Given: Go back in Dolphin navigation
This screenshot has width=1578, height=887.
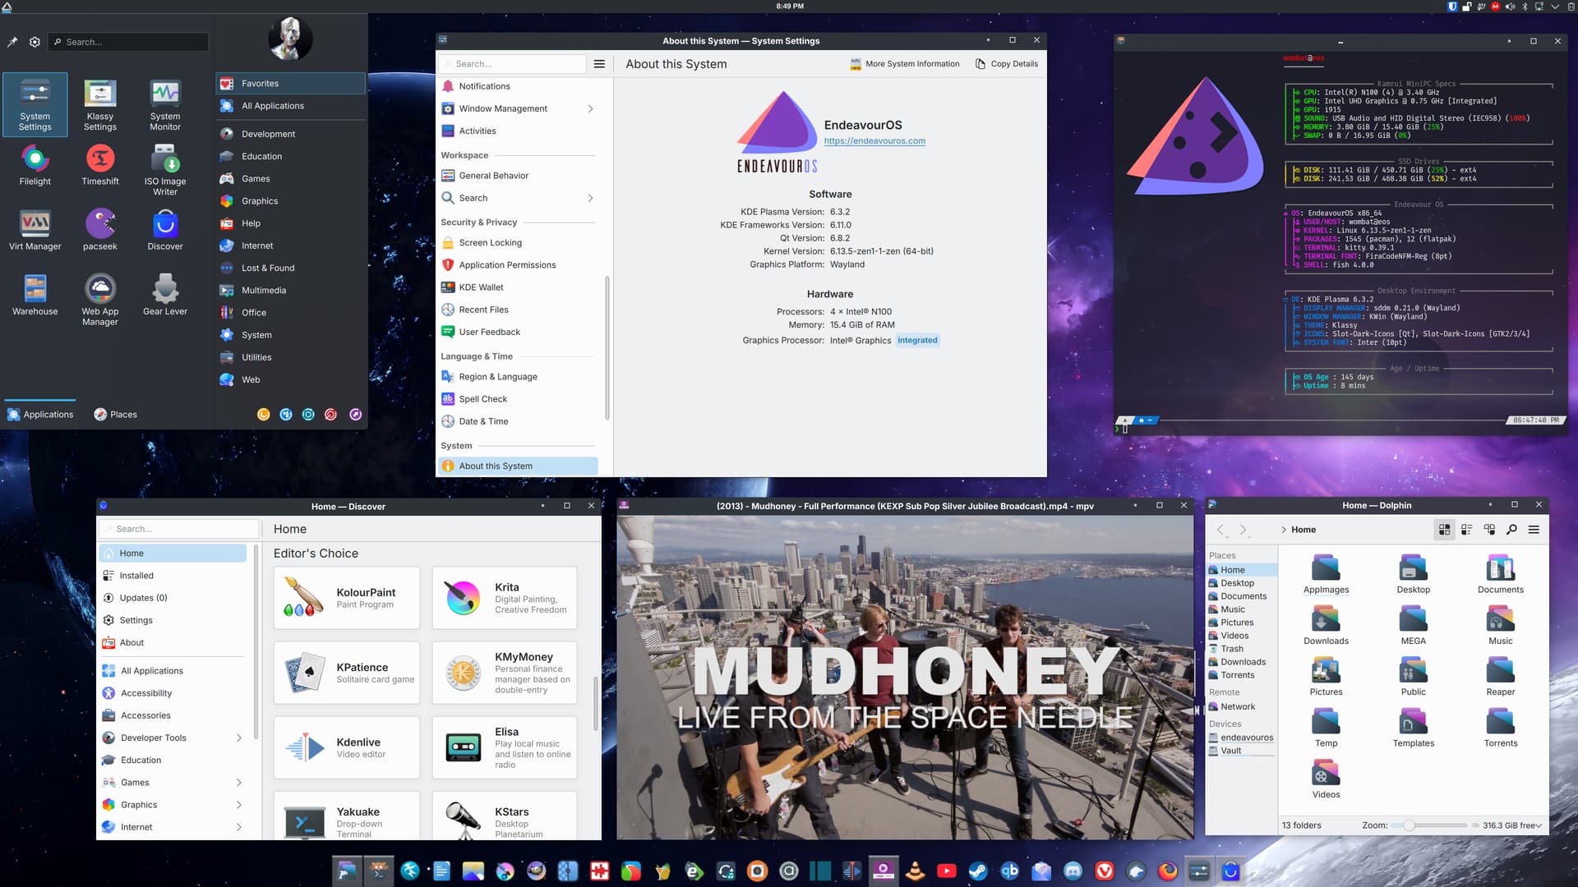Looking at the screenshot, I should click(x=1220, y=530).
